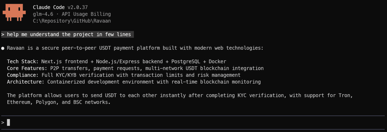Click the empty prompt arrow symbol
The width and height of the screenshot is (387, 132).
coord(3,122)
